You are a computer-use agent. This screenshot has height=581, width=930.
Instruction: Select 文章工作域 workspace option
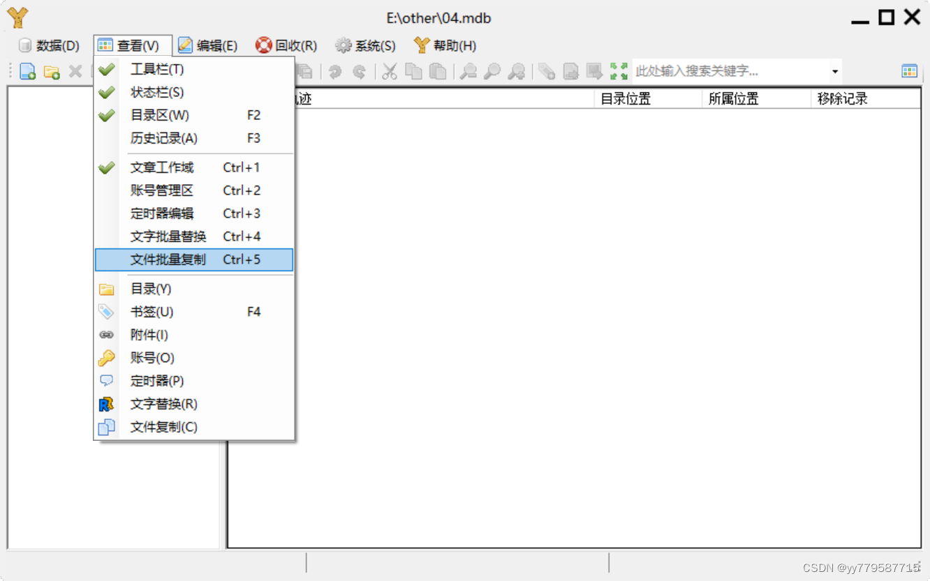coord(194,167)
